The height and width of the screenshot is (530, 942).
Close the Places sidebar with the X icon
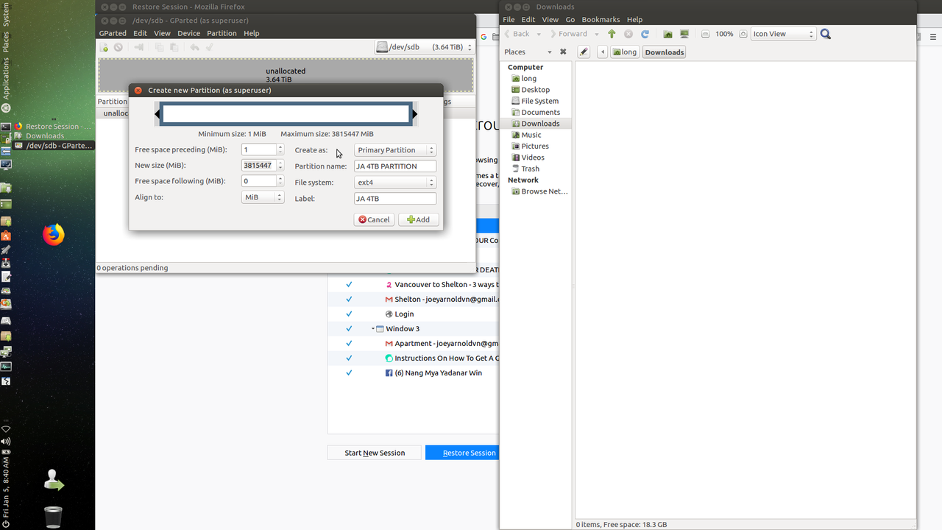563,52
